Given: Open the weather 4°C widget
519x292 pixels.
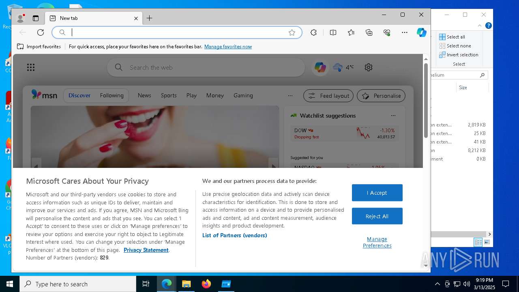Looking at the screenshot, I should coord(343,67).
